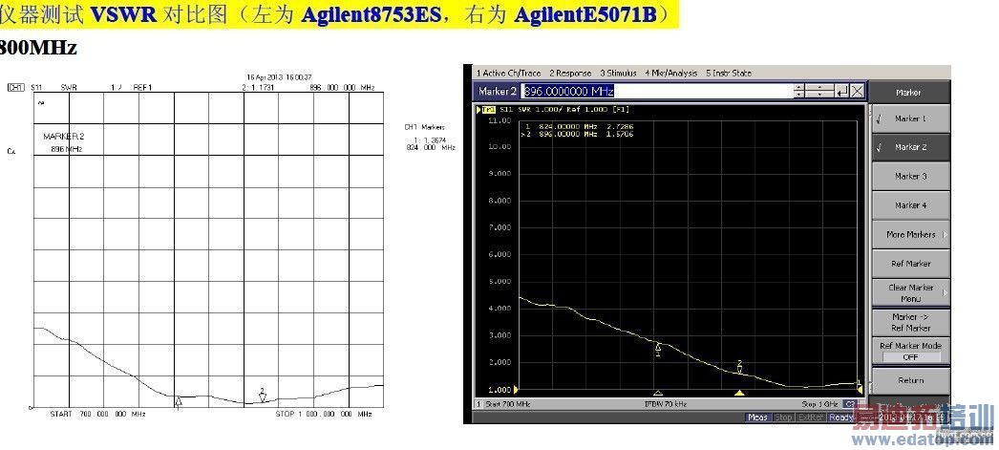Click marker 2 triangle on the 8753ES trace

(x=263, y=396)
